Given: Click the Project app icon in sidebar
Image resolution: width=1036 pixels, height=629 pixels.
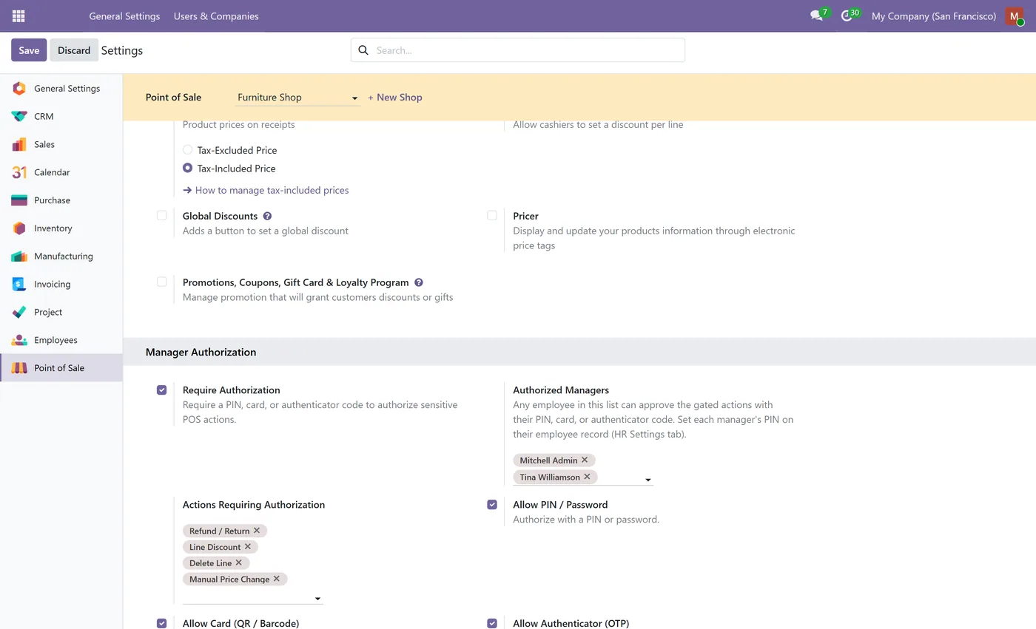Looking at the screenshot, I should (x=19, y=312).
